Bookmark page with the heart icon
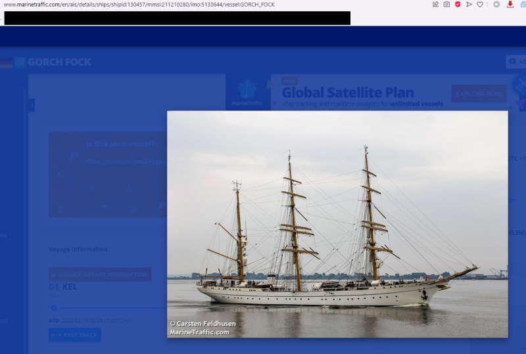This screenshot has width=526, height=354. coord(480,5)
